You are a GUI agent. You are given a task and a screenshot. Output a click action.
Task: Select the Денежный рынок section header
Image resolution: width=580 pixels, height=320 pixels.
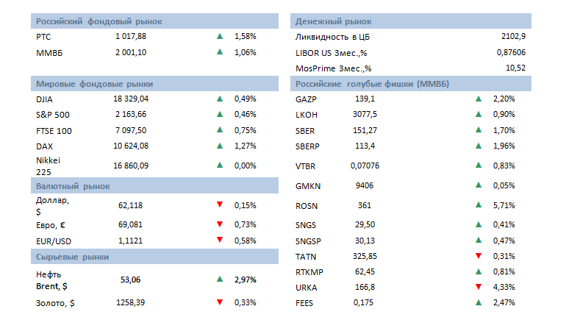click(x=333, y=21)
